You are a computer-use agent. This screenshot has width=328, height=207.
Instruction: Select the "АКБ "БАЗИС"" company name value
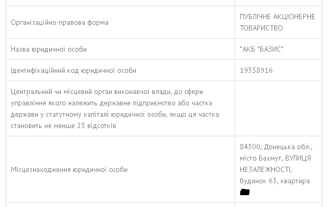262,49
